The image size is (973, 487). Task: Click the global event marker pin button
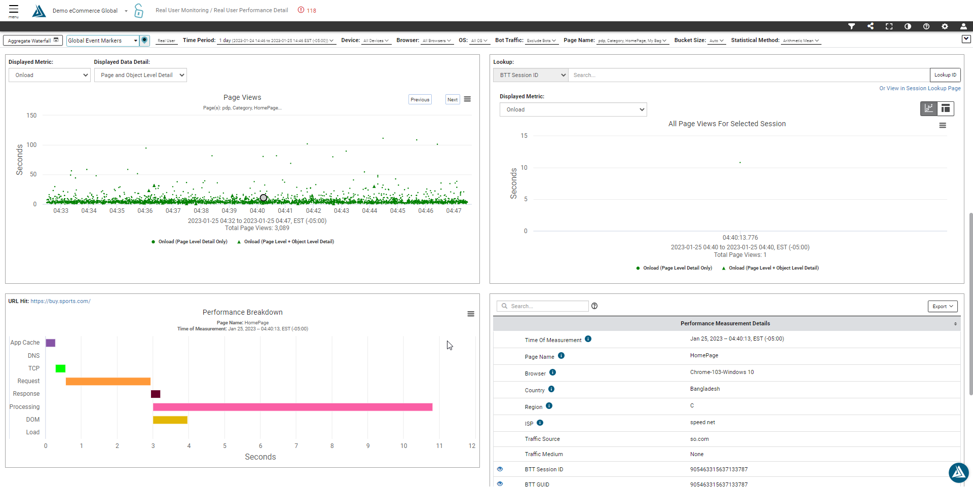coord(145,41)
